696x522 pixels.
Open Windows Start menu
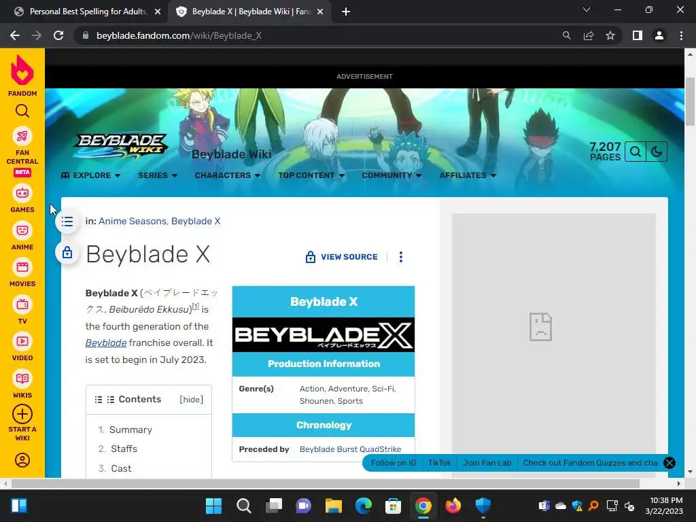coord(213,506)
